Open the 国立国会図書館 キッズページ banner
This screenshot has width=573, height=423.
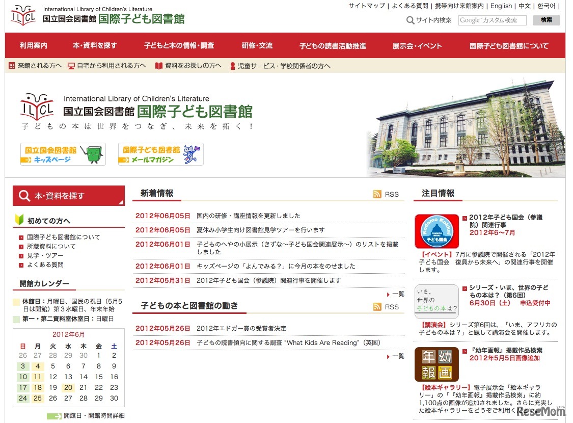click(63, 154)
